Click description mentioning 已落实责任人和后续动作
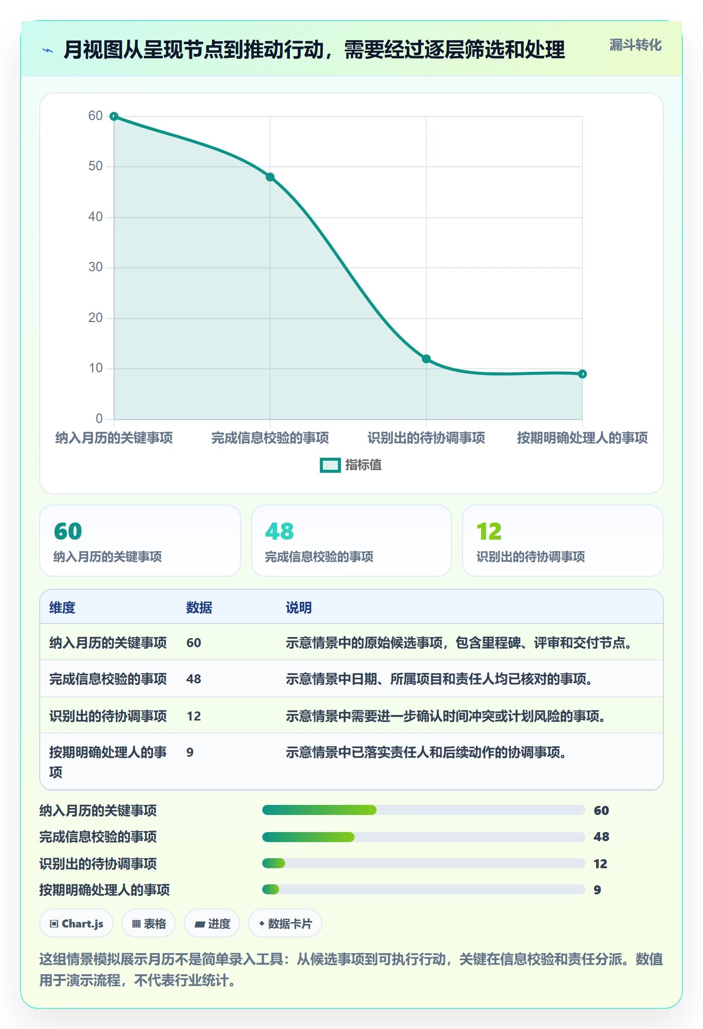 (426, 752)
